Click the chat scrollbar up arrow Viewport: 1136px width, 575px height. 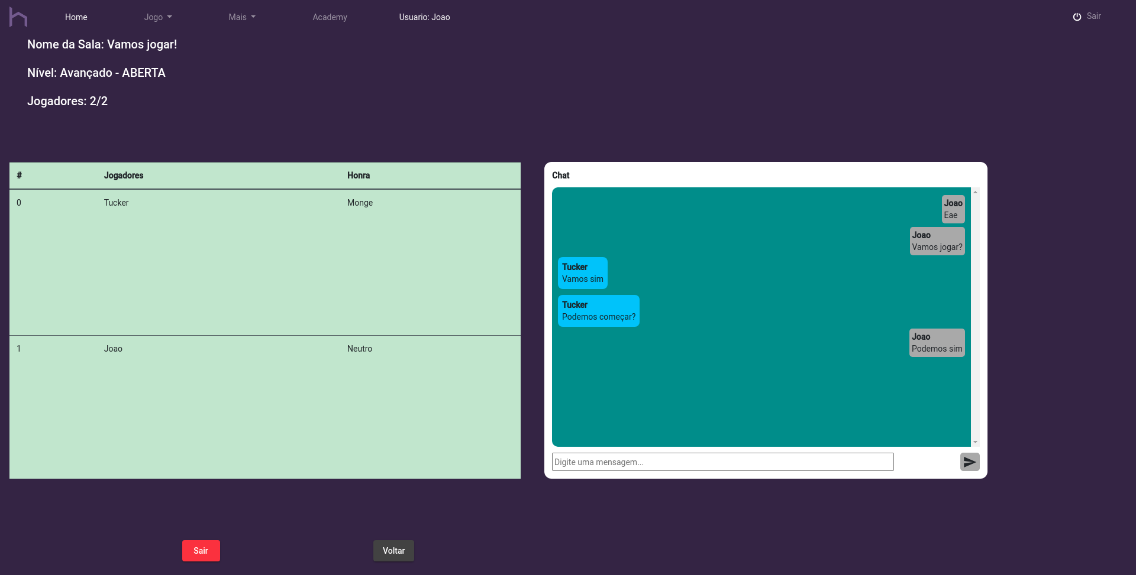[x=975, y=192]
